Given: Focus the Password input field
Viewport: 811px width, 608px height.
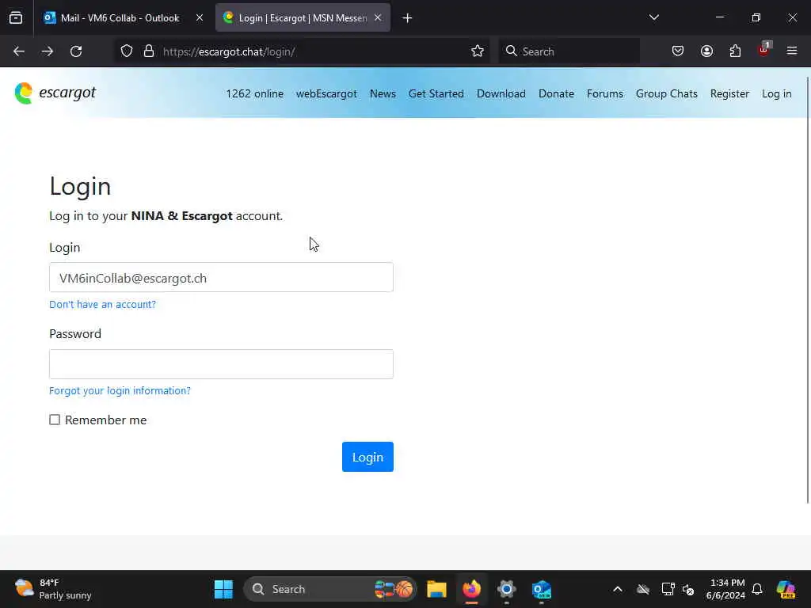Looking at the screenshot, I should 222,364.
